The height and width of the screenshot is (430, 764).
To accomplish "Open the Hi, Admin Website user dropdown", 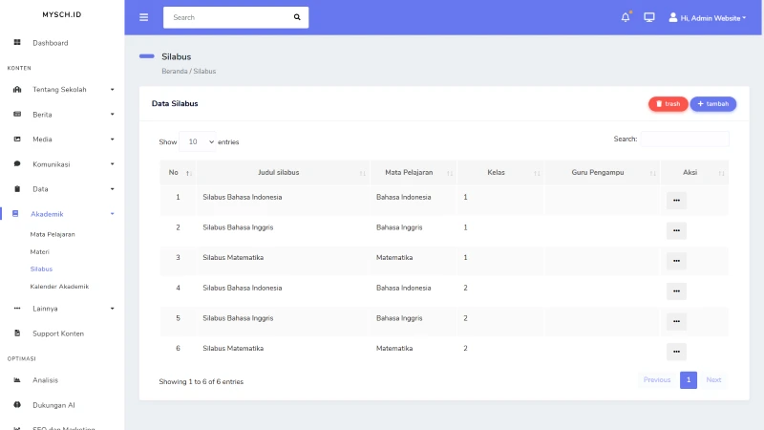I will click(708, 17).
